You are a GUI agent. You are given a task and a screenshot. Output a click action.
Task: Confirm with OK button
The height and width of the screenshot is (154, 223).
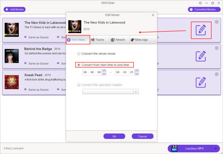[114, 136]
